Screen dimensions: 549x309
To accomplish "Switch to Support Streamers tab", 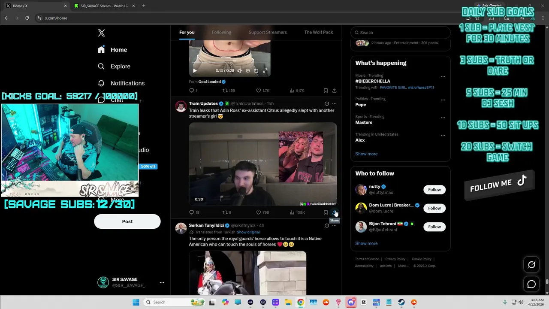I will click(268, 33).
